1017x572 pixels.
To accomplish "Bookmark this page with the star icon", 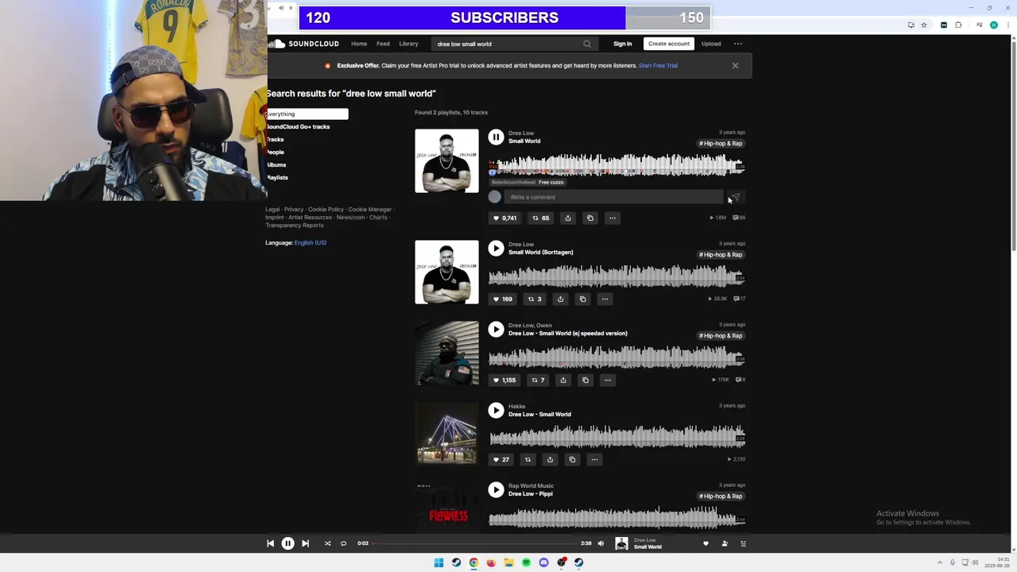I will 924,25.
